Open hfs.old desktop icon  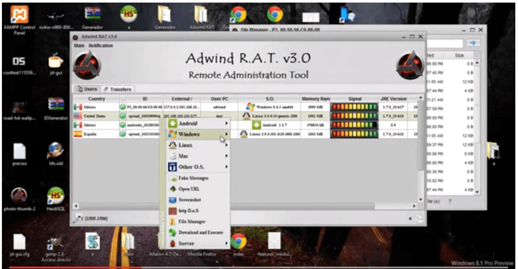click(x=56, y=154)
